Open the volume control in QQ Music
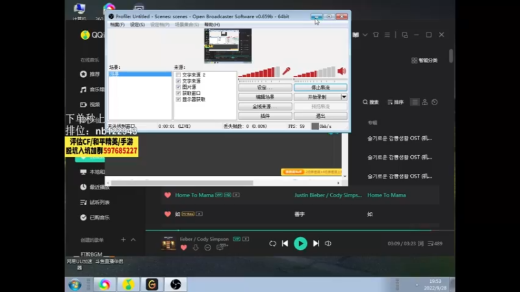The image size is (520, 292). (x=328, y=243)
